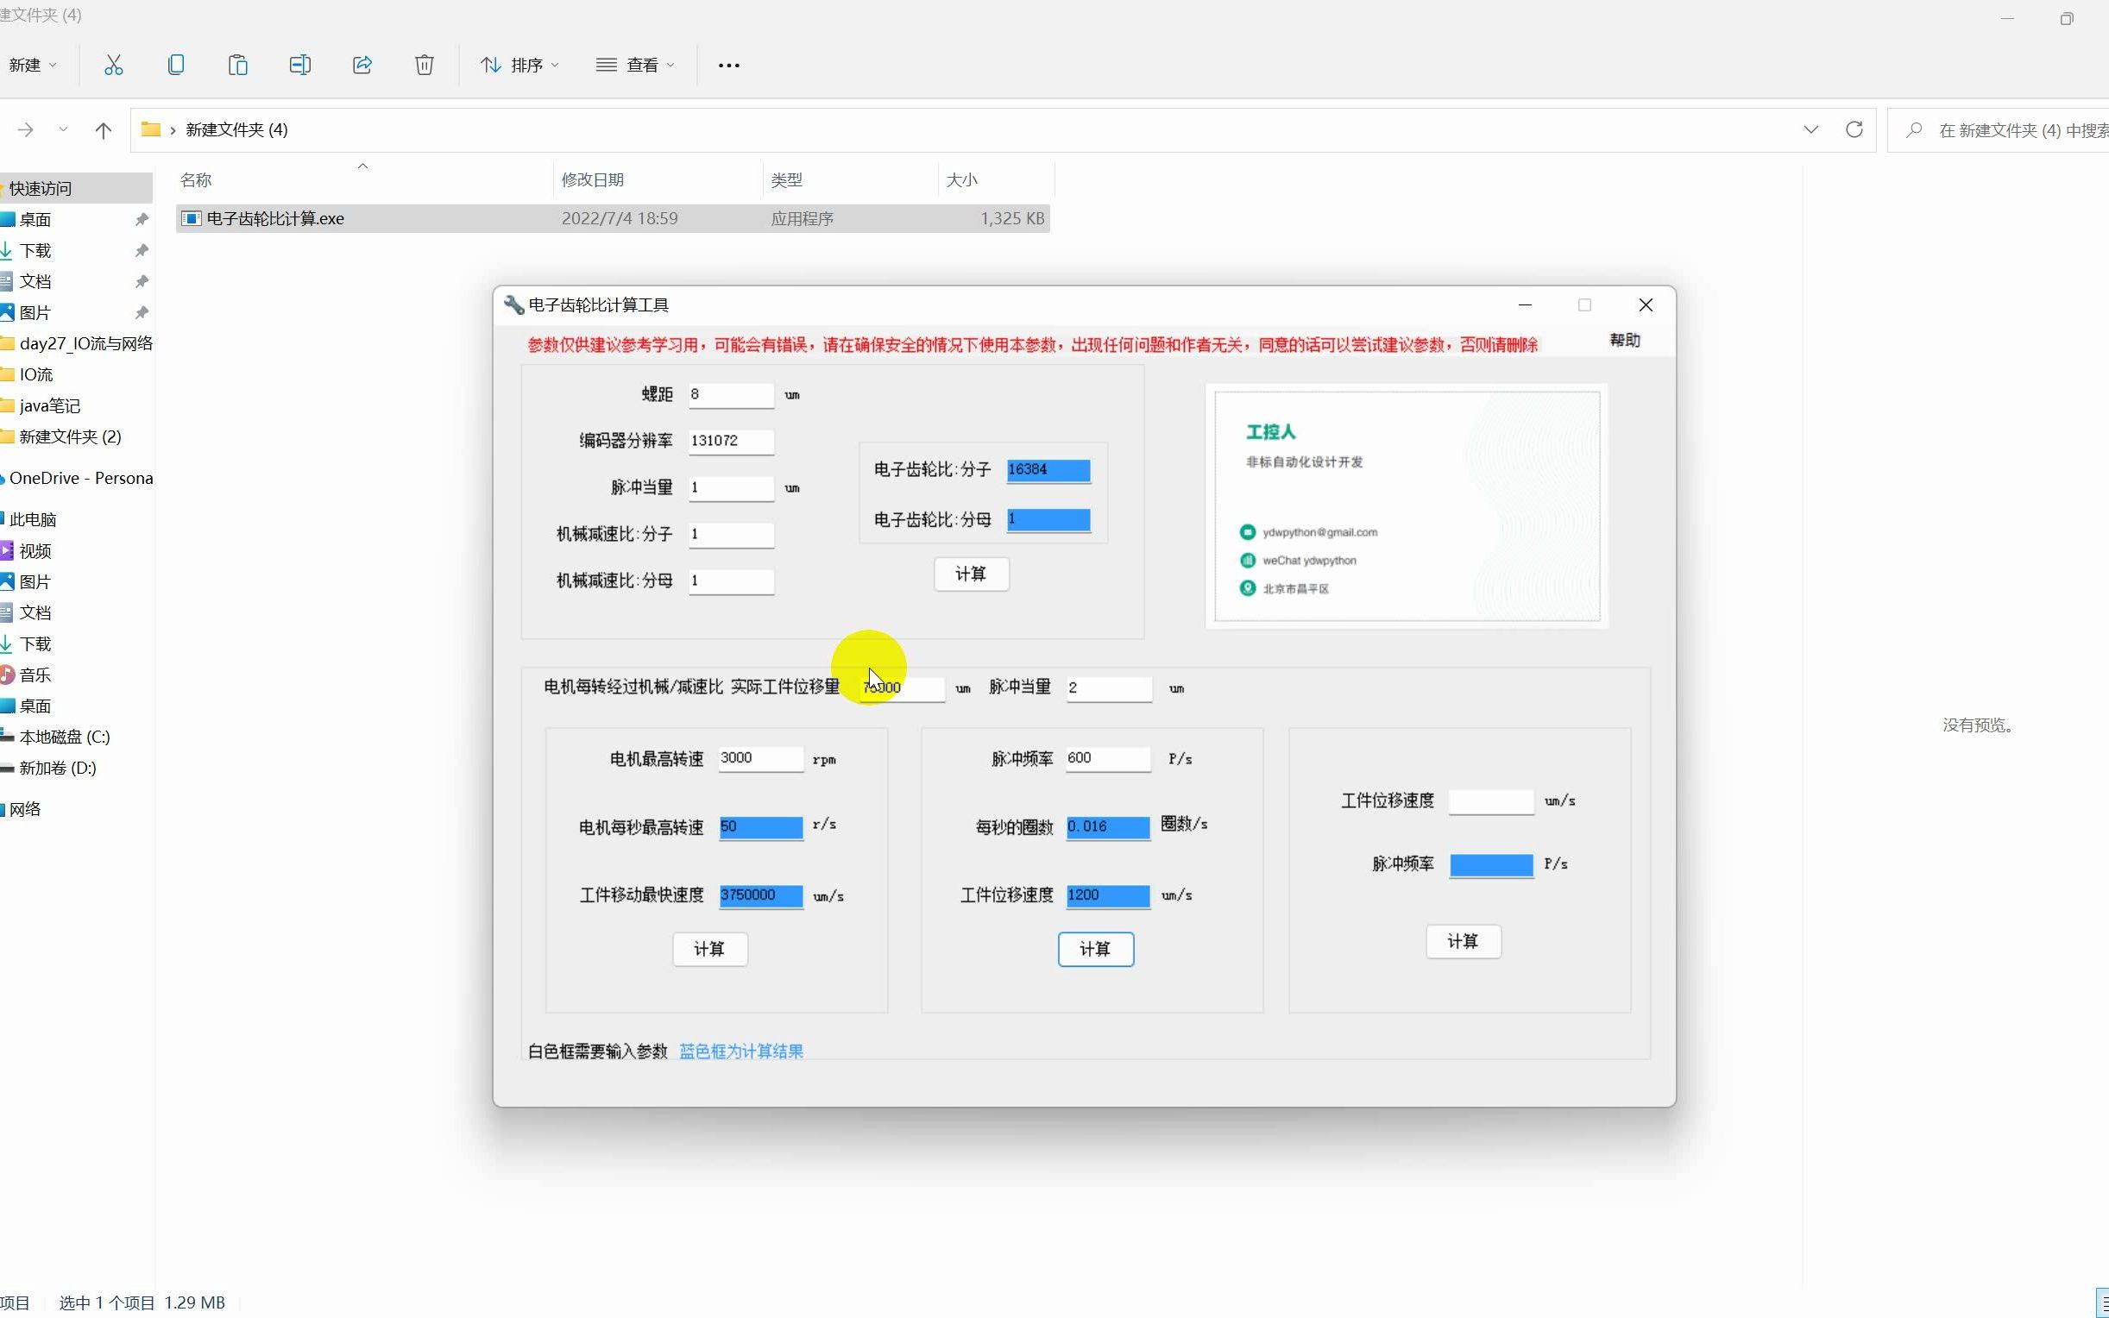Click the Rename icon in toolbar
Image resolution: width=2109 pixels, height=1318 pixels.
[300, 66]
